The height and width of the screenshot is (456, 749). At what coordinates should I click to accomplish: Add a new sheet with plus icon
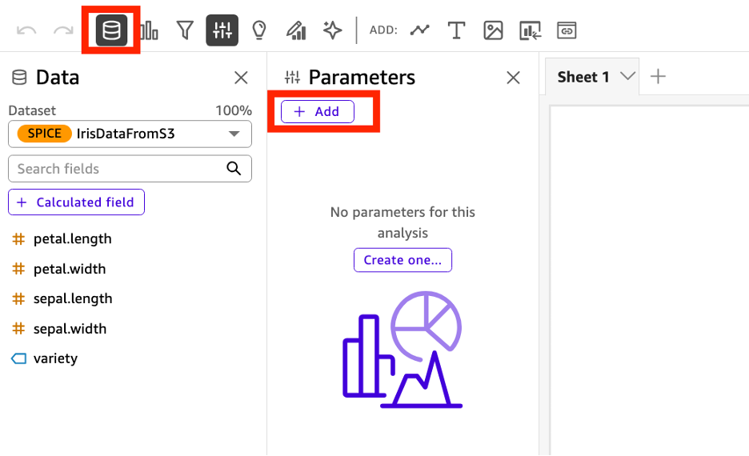pyautogui.click(x=658, y=77)
